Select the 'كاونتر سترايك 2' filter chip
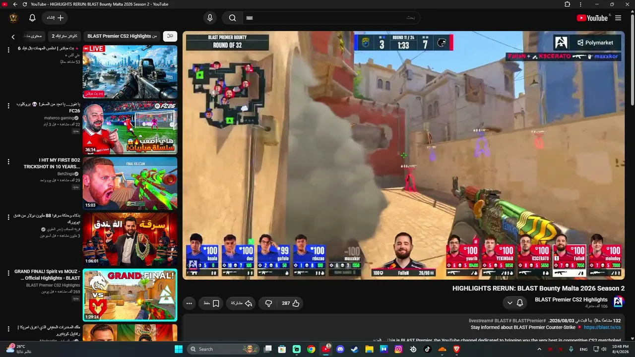 point(64,36)
